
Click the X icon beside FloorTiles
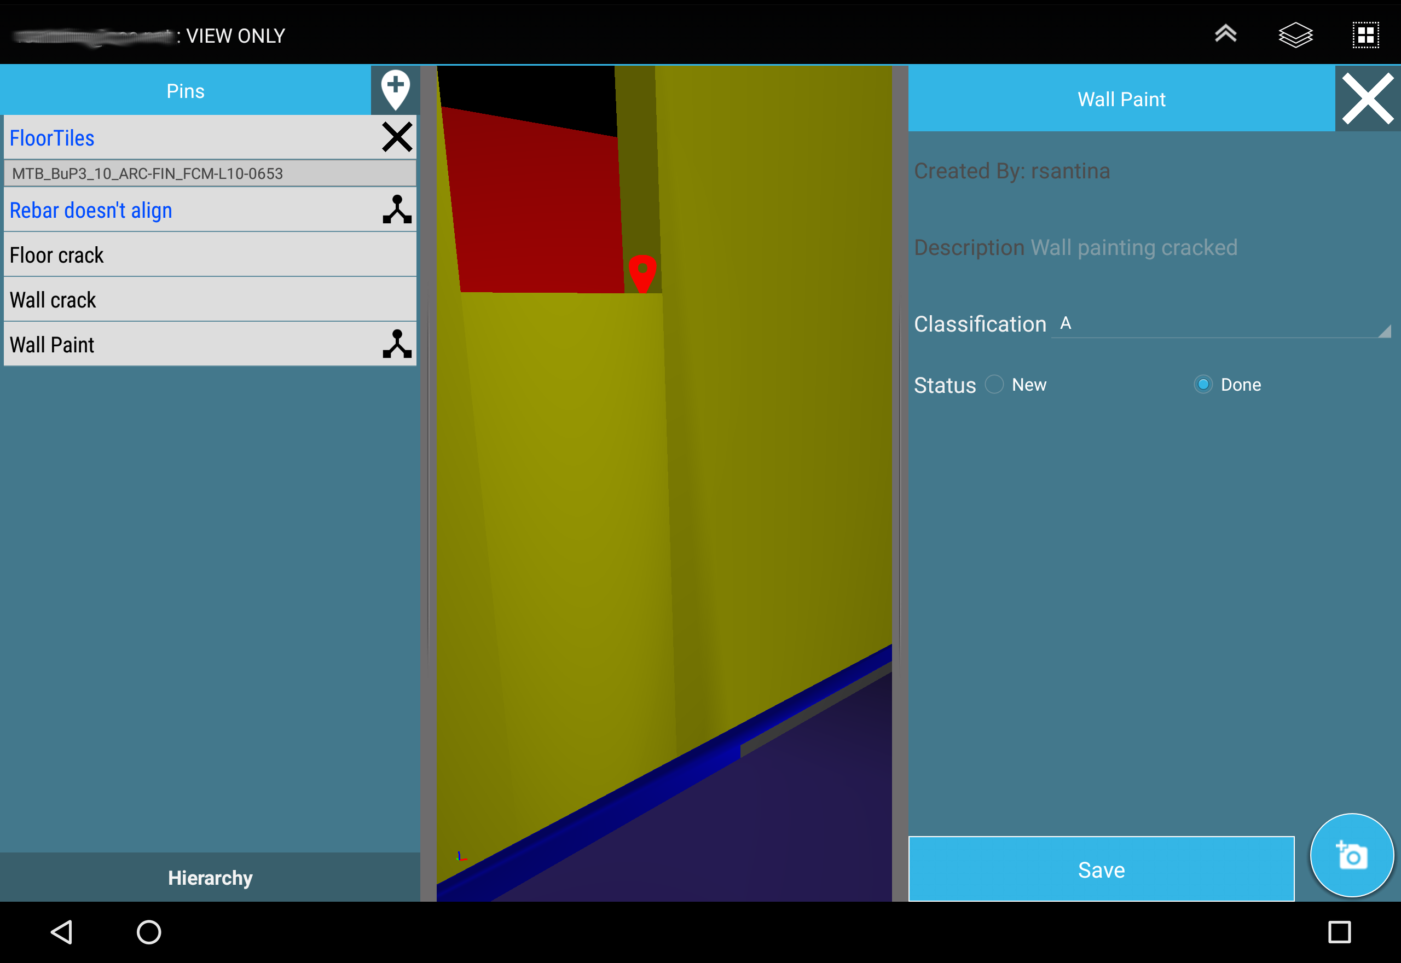point(397,137)
